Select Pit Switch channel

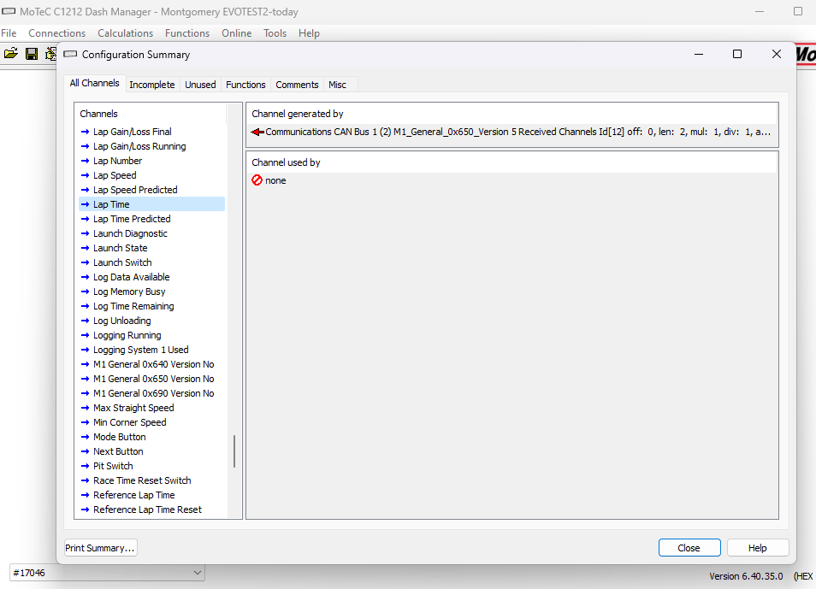coord(152,466)
